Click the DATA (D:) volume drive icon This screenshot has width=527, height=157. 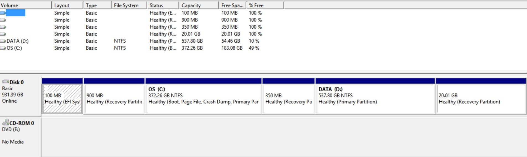pyautogui.click(x=3, y=41)
